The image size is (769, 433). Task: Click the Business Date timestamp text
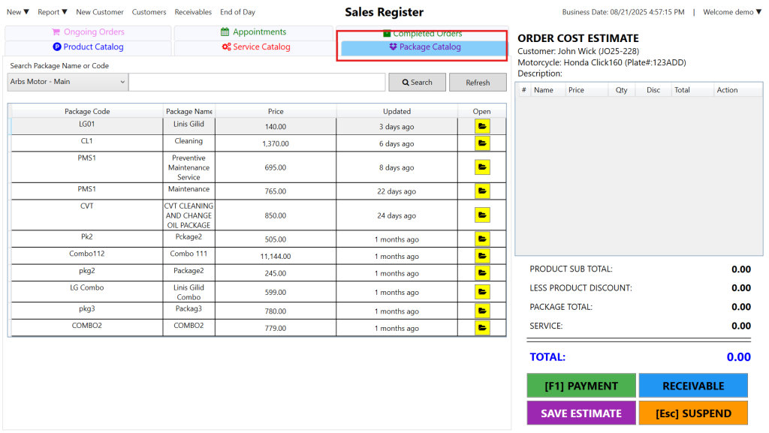point(623,12)
